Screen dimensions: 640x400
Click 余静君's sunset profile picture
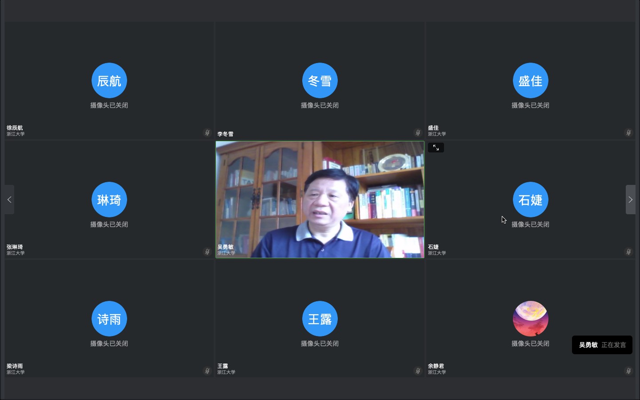(x=530, y=319)
